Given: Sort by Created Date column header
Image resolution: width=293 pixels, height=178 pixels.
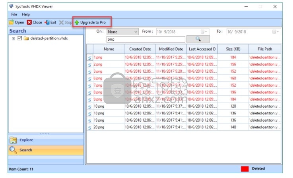Looking at the screenshot, I should [140, 49].
